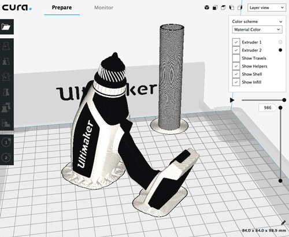Click Extruder 1 light color swatch
This screenshot has height=237, width=289.
pos(280,42)
